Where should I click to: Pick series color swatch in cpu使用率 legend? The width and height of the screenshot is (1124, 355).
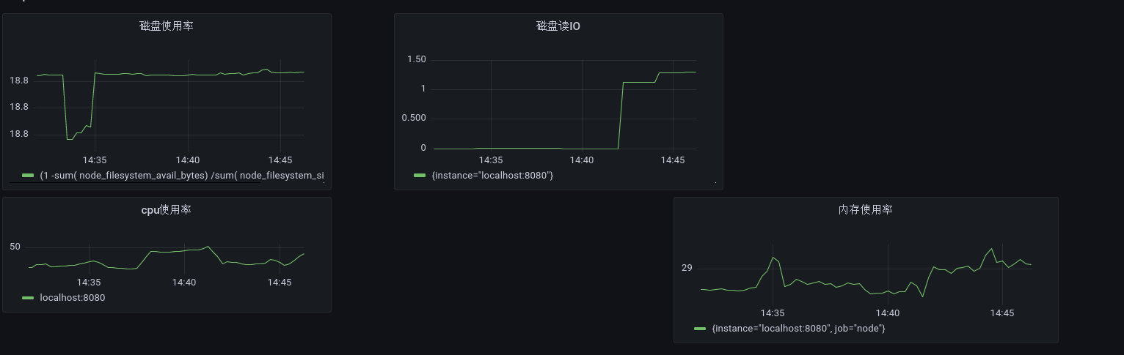click(28, 298)
